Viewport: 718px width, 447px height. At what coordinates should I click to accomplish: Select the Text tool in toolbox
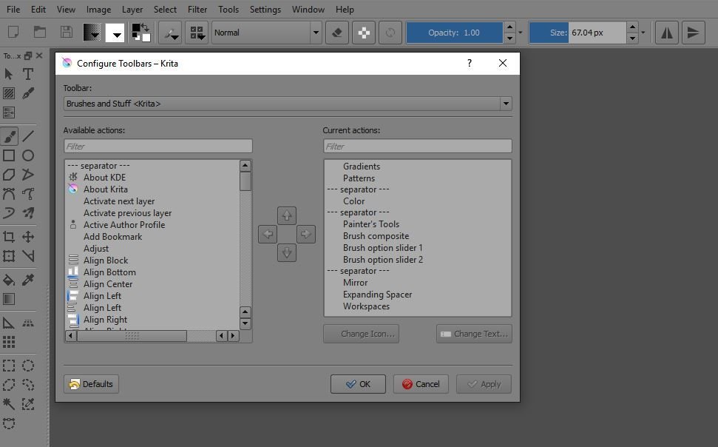coord(28,74)
